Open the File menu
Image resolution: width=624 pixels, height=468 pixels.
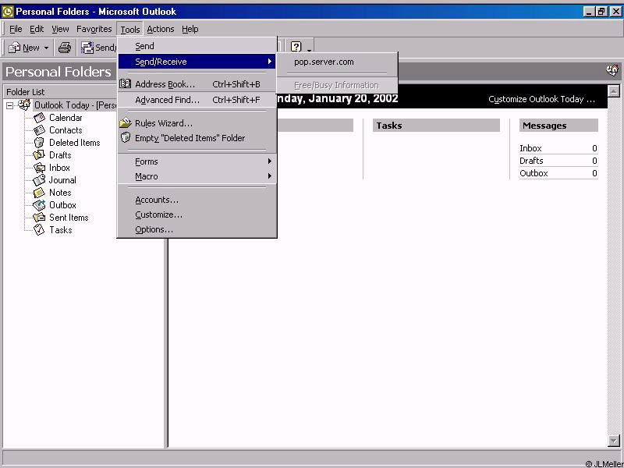click(x=16, y=29)
